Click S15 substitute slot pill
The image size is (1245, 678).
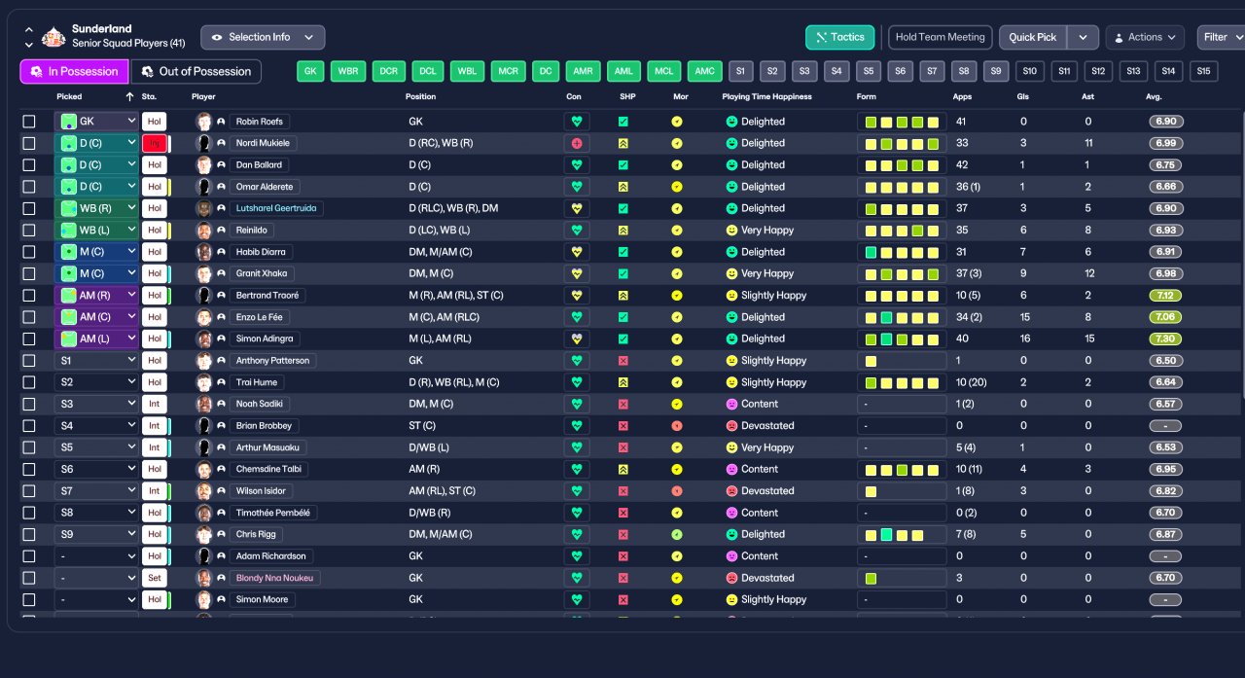[1203, 71]
